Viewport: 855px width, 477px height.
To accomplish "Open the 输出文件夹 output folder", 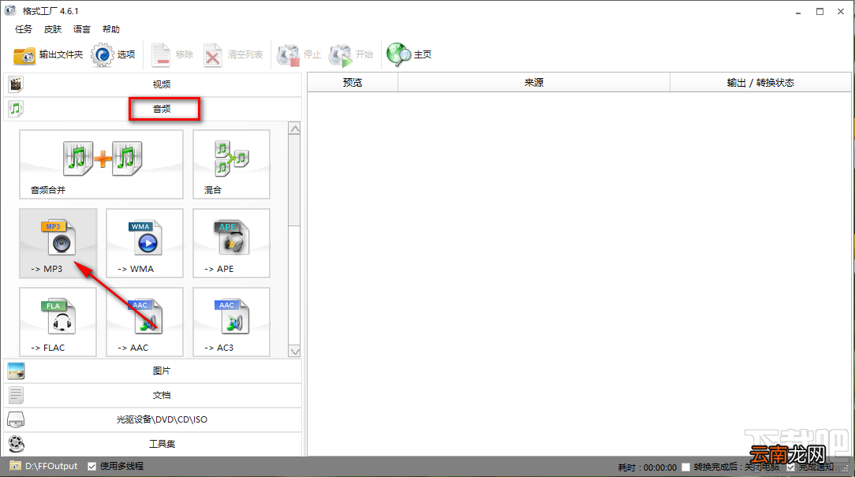I will point(48,54).
